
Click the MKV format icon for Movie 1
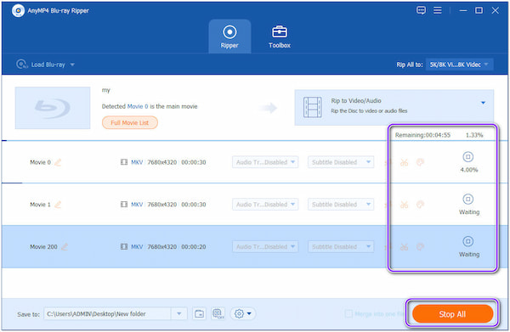point(124,204)
